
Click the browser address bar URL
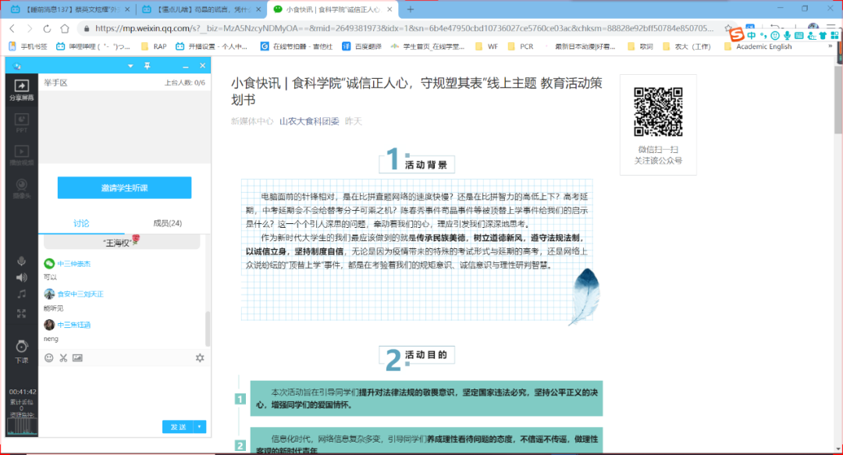tap(390, 29)
